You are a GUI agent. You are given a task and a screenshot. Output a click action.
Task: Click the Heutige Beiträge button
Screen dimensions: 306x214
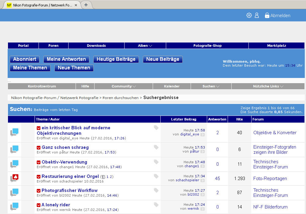click(116, 59)
